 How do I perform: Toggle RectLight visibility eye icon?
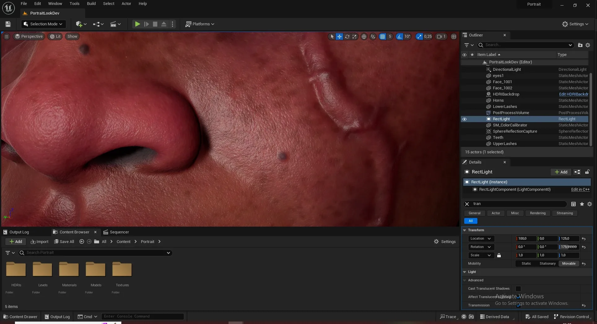pyautogui.click(x=464, y=119)
